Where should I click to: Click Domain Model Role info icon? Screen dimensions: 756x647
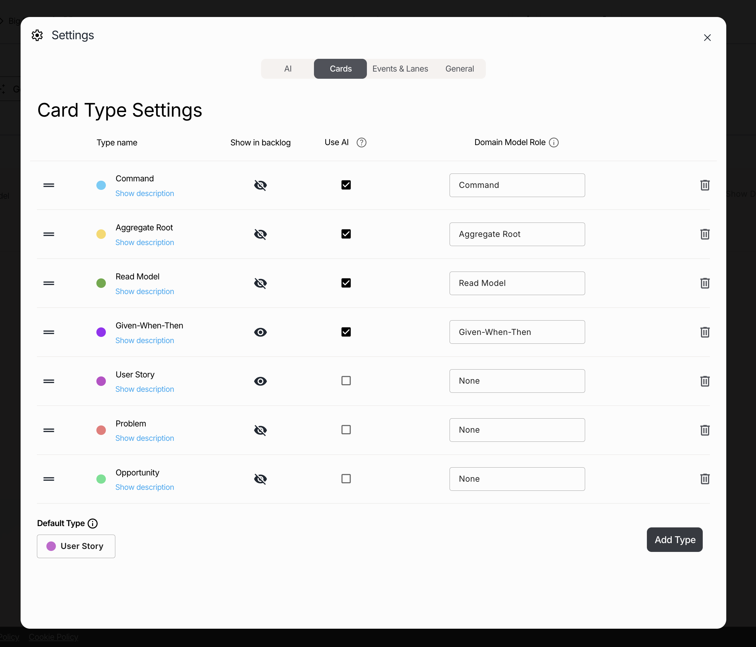coord(553,142)
